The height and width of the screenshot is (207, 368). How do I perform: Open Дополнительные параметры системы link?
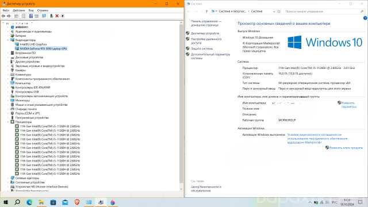pos(210,56)
